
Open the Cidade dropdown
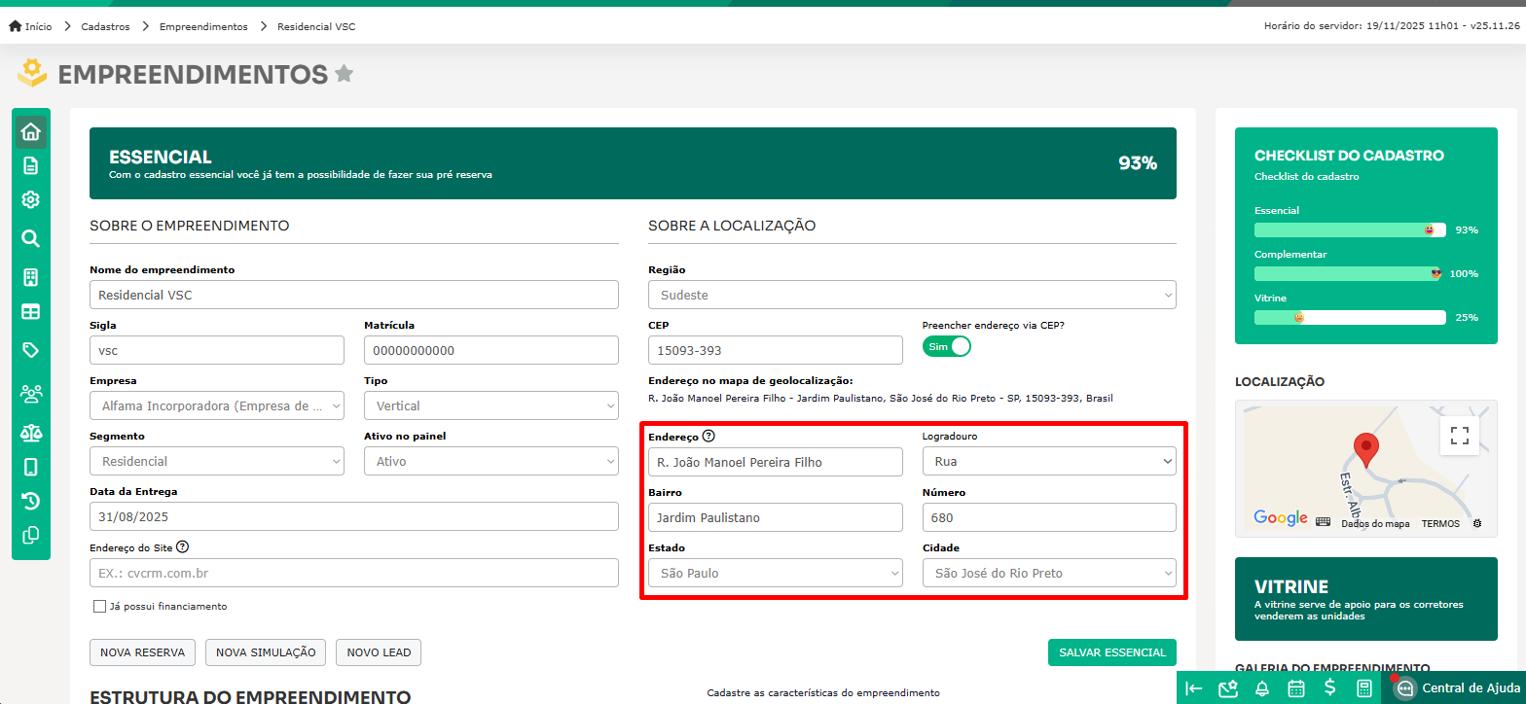tap(1049, 573)
